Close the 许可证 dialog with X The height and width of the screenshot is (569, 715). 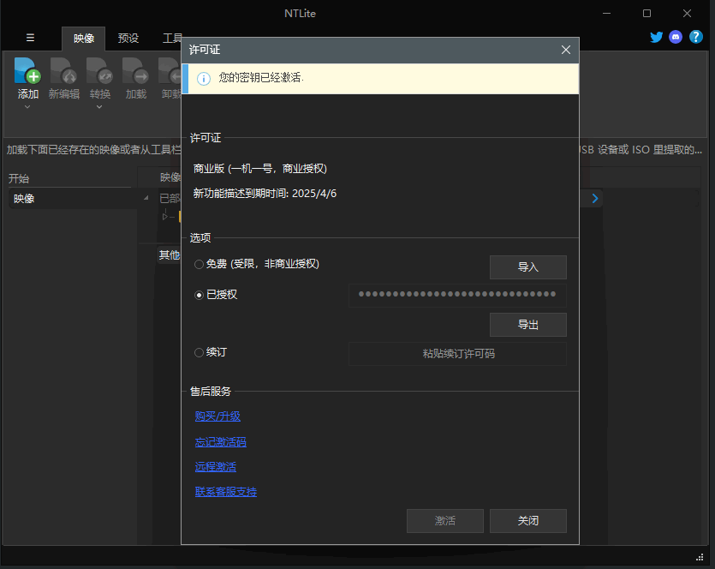[x=565, y=51]
